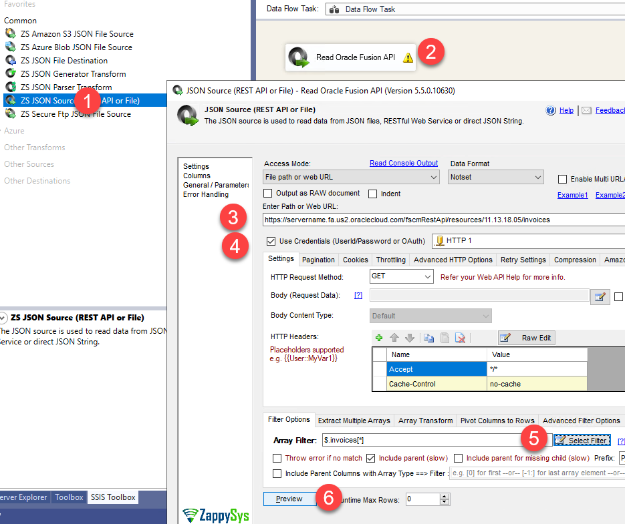Select the Cache-Control header name cell
The image size is (625, 524).
(x=436, y=384)
